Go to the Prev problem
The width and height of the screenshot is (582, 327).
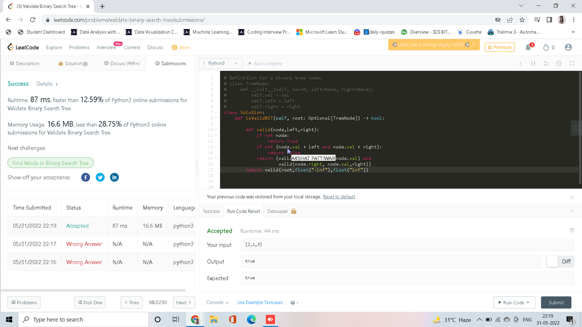[132, 302]
